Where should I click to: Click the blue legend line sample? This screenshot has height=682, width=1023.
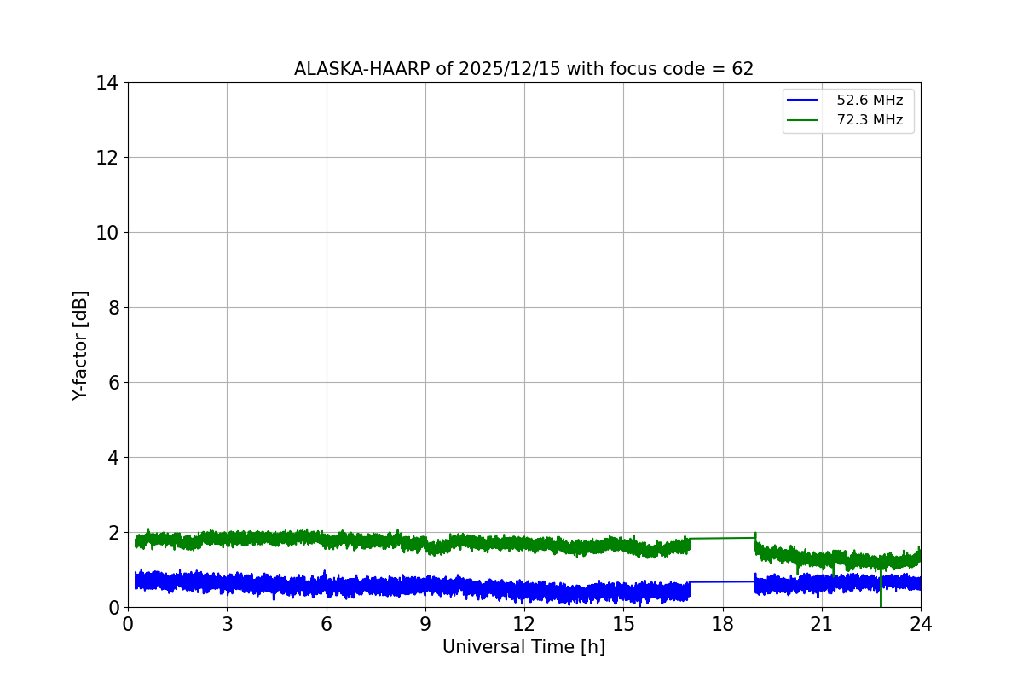click(802, 101)
